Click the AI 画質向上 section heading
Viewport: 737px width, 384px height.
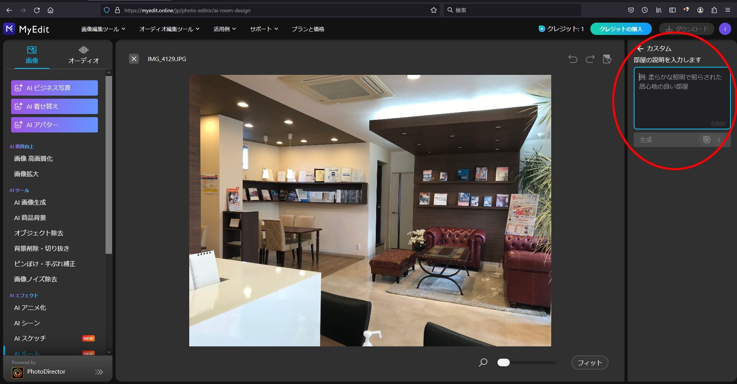coord(21,147)
